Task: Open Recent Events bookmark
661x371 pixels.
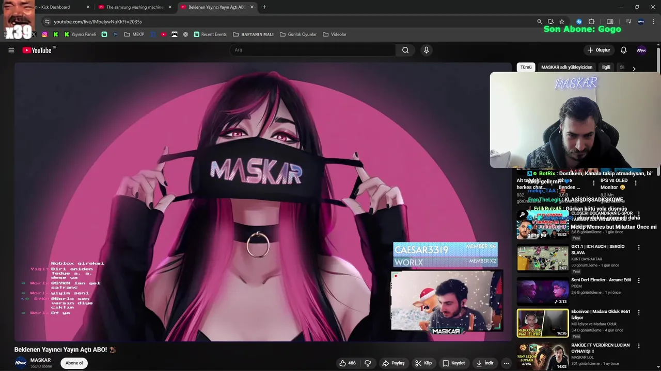Action: [x=210, y=35]
